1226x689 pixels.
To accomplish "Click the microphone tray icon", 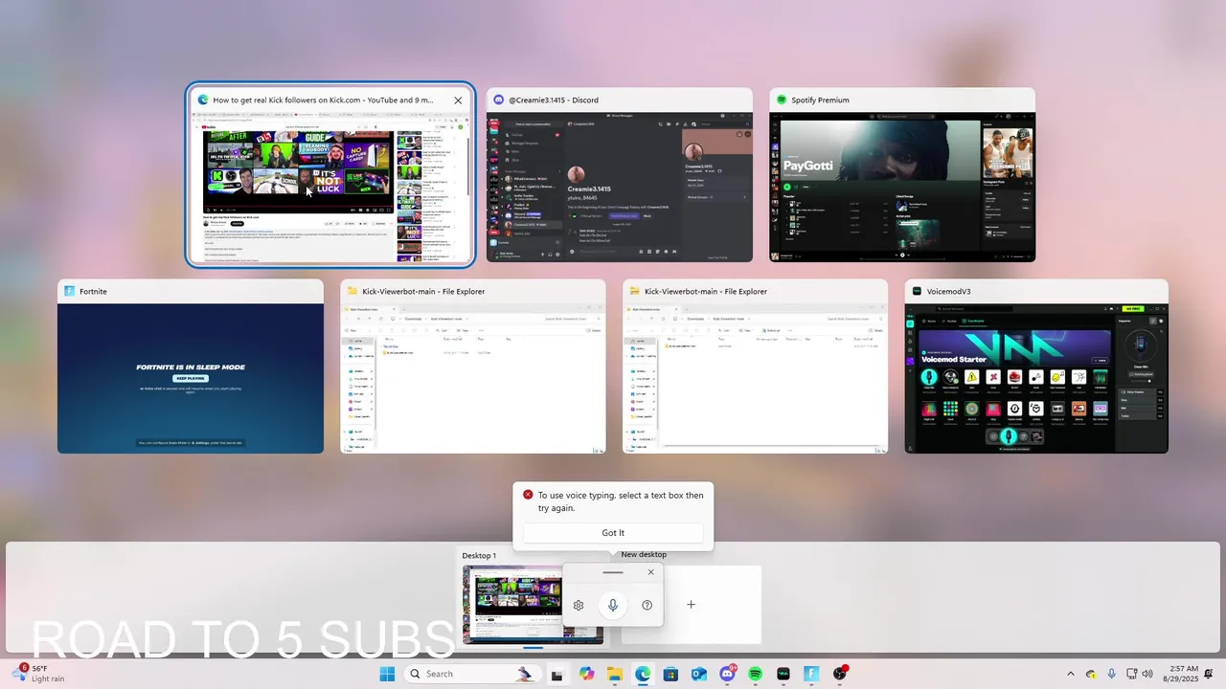I will pos(1111,674).
